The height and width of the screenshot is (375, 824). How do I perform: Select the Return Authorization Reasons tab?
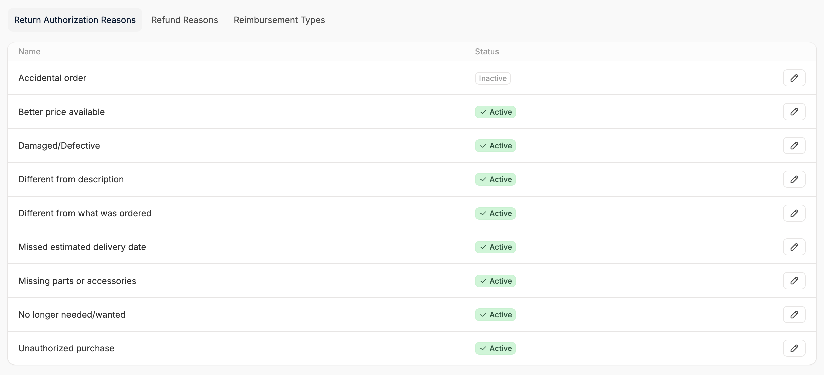(75, 20)
